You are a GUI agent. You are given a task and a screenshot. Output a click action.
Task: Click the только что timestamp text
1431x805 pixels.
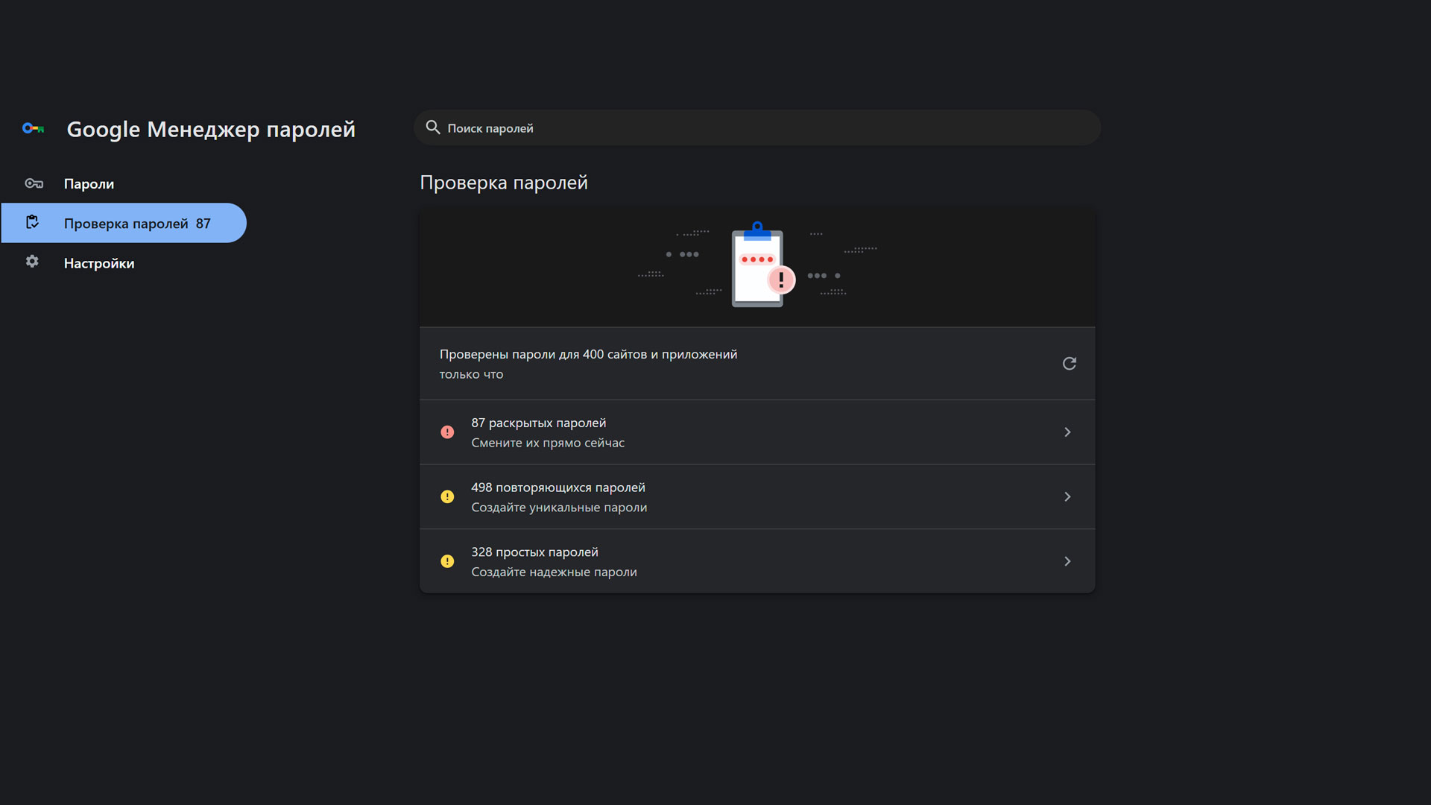click(x=471, y=374)
